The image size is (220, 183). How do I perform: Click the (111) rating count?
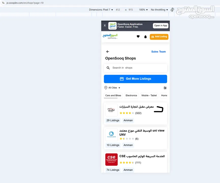(x=138, y=163)
